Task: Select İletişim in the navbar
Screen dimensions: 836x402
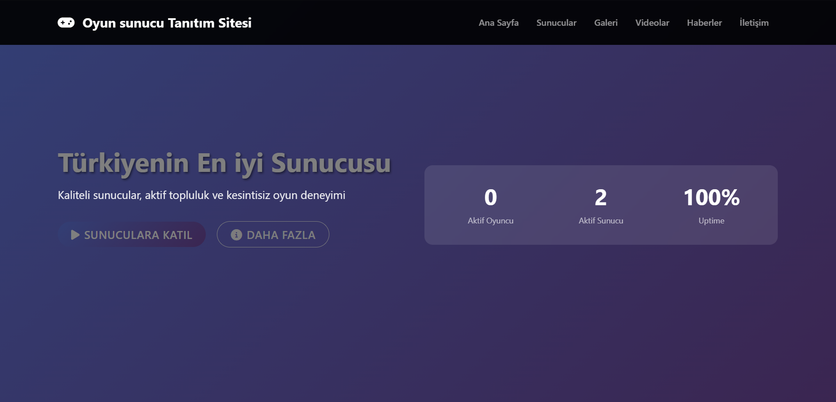Action: point(754,23)
